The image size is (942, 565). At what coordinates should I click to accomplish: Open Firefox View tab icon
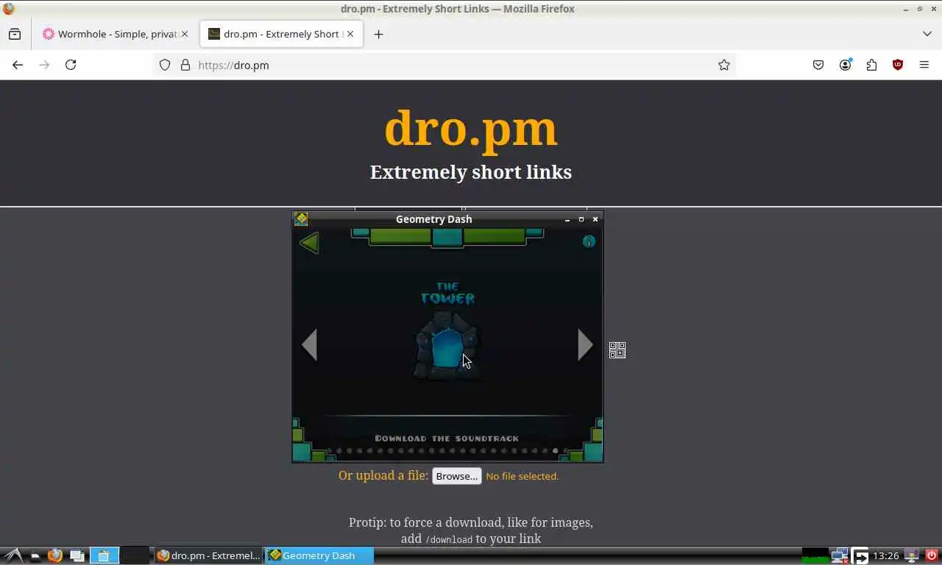pyautogui.click(x=15, y=34)
